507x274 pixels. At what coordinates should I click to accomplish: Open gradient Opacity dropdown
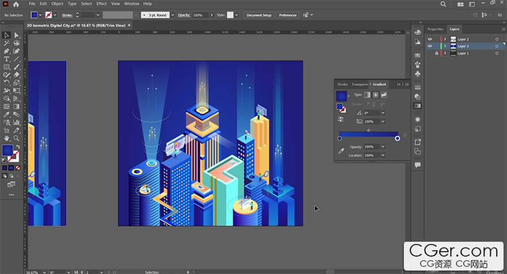pos(383,147)
